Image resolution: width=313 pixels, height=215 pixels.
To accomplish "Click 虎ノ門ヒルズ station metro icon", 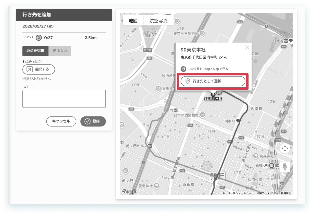I will pos(150,146).
